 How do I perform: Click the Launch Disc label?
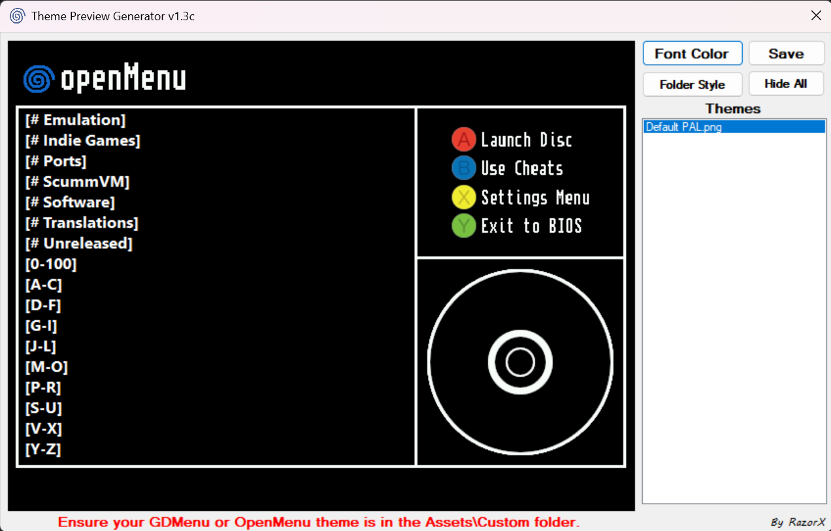(526, 140)
